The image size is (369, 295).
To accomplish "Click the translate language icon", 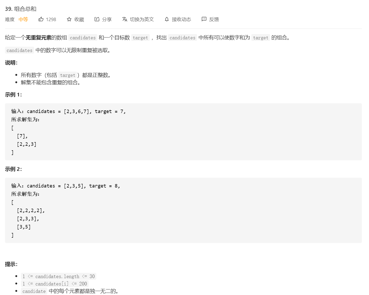I will [125, 19].
